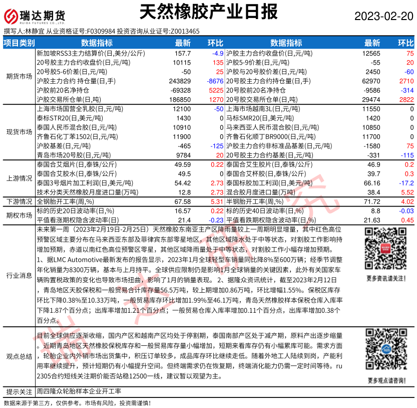Viewport: 417px width, 408px height.
Task: Select the 期货市场 category cell
Action: (x=19, y=76)
